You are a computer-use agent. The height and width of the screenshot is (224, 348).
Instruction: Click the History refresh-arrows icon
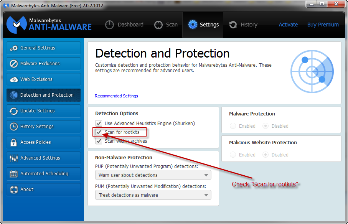pos(233,25)
